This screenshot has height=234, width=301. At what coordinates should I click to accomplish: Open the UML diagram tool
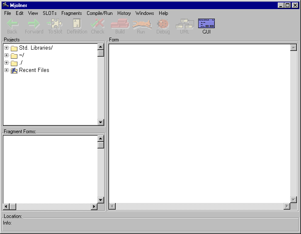184,24
